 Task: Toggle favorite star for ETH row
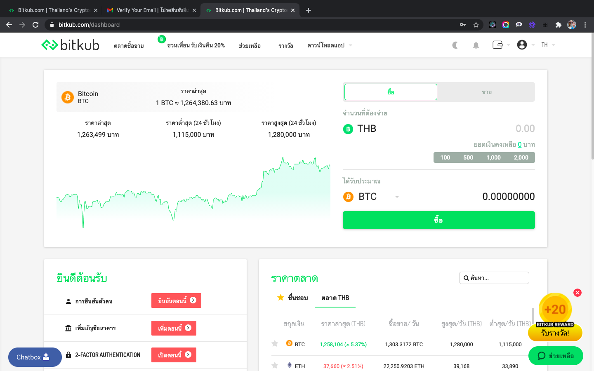[x=275, y=365]
